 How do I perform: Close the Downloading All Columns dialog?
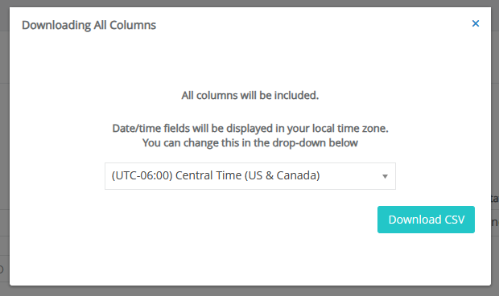(476, 23)
